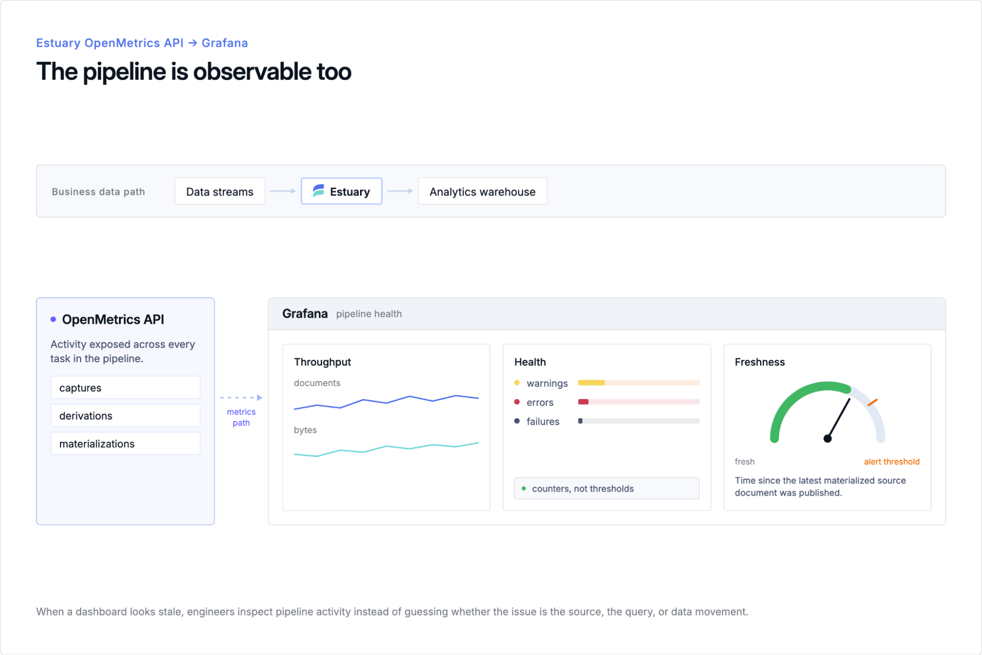Click the errors progress bar
The image size is (982, 655).
639,402
